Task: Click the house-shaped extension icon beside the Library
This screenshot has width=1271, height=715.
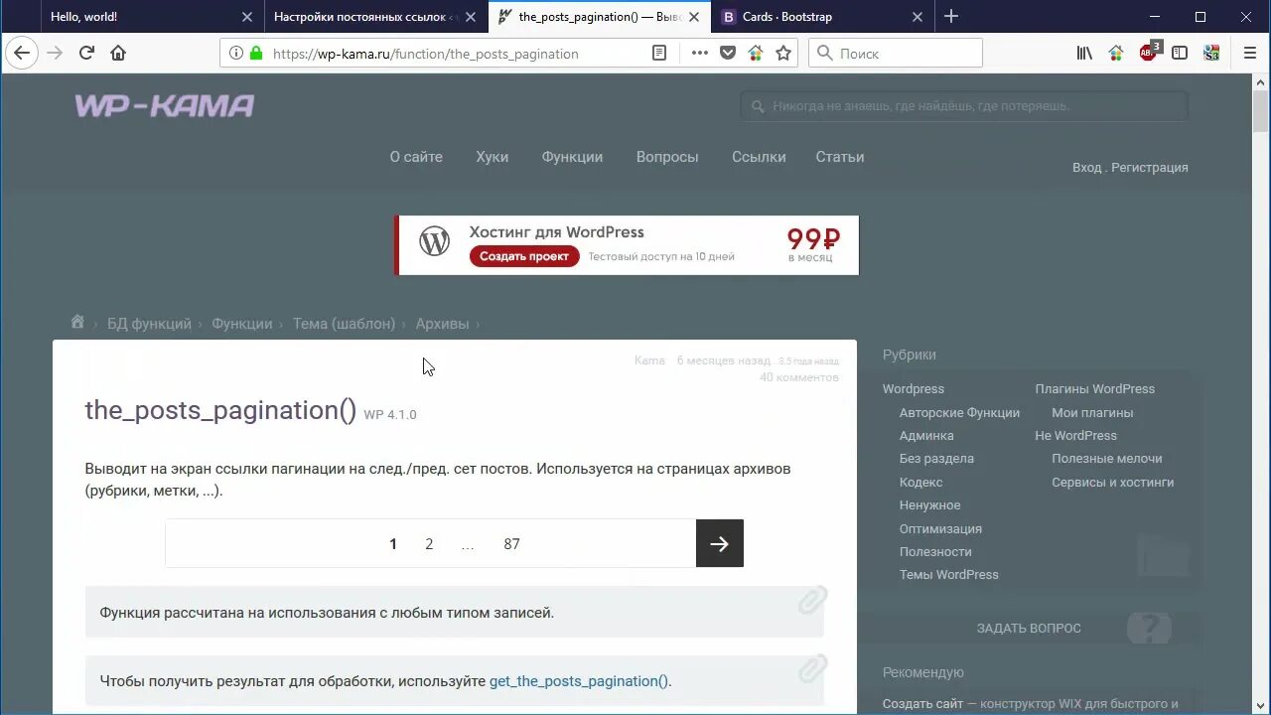Action: point(1116,54)
